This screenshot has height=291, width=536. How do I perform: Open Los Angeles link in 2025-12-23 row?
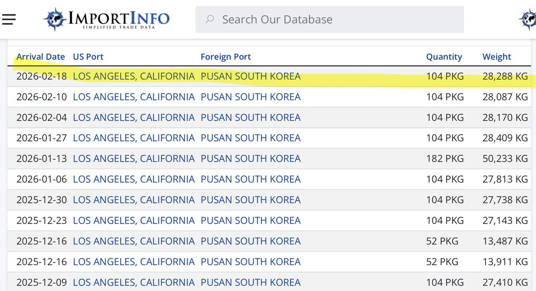coord(134,220)
